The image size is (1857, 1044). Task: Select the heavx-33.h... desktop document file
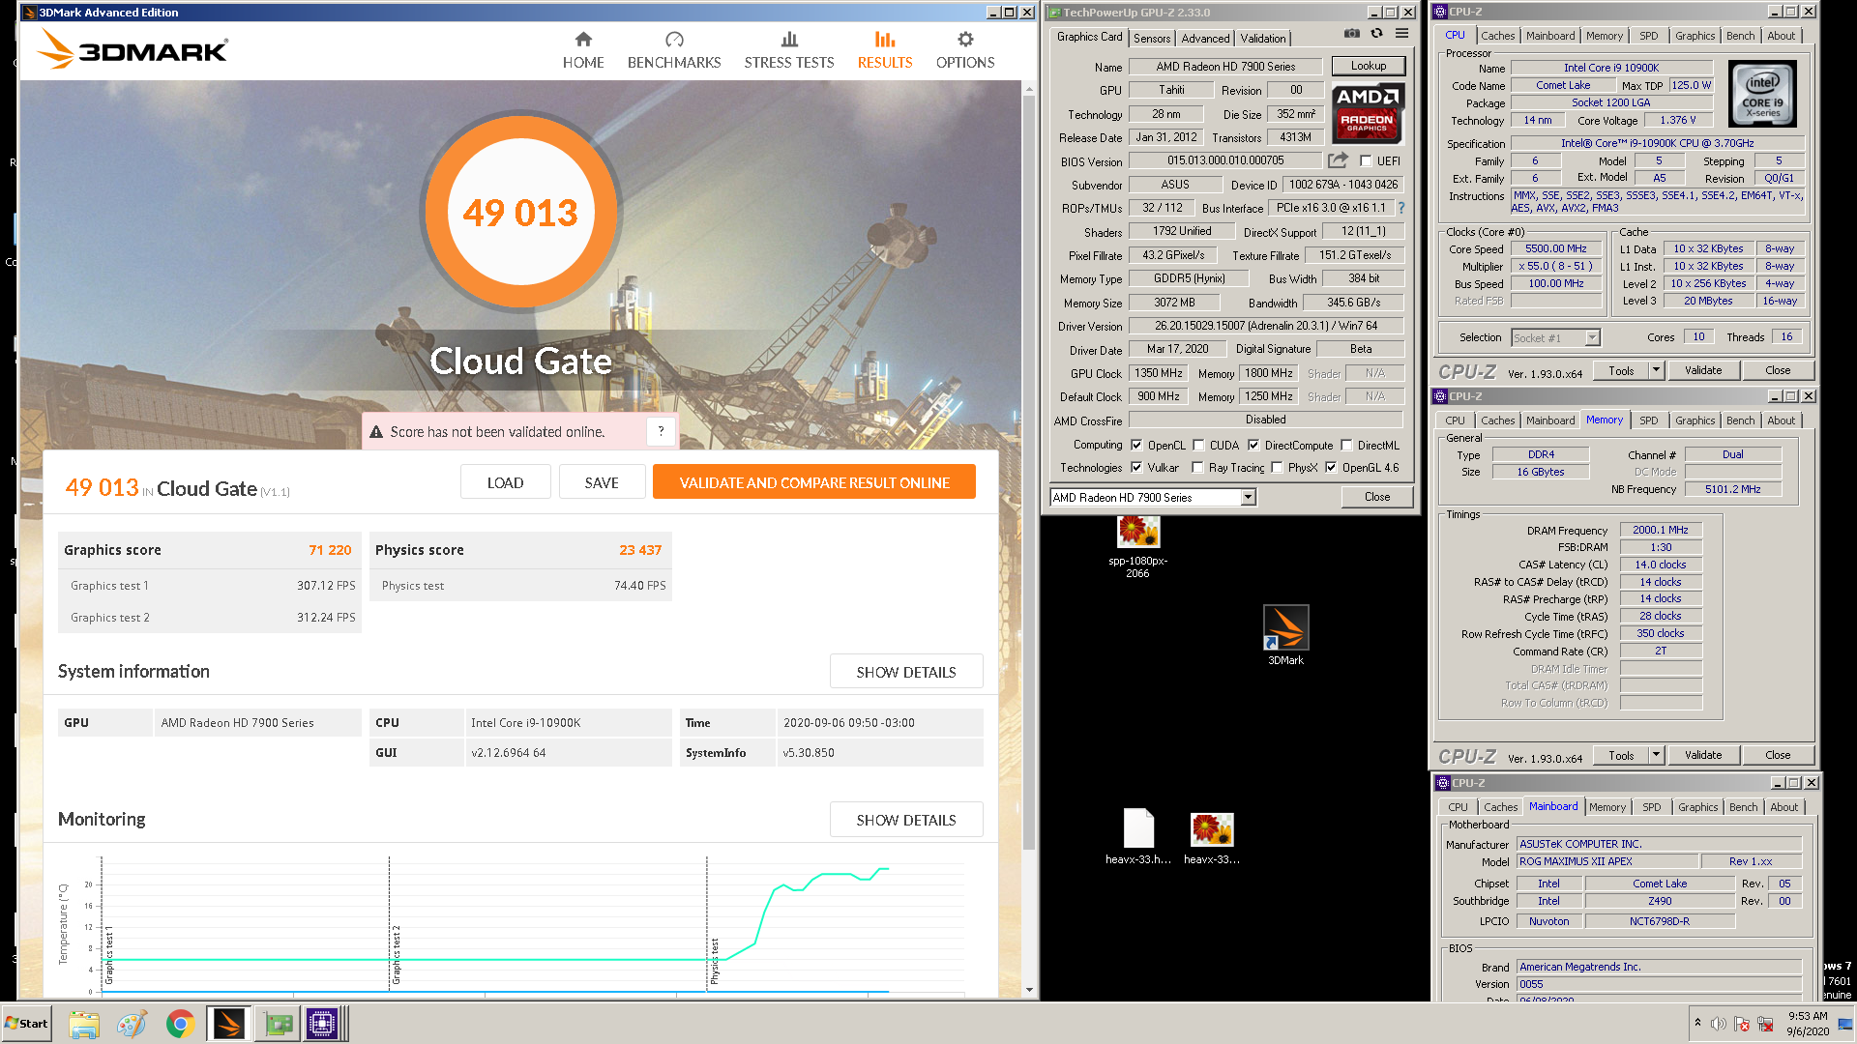[1138, 837]
